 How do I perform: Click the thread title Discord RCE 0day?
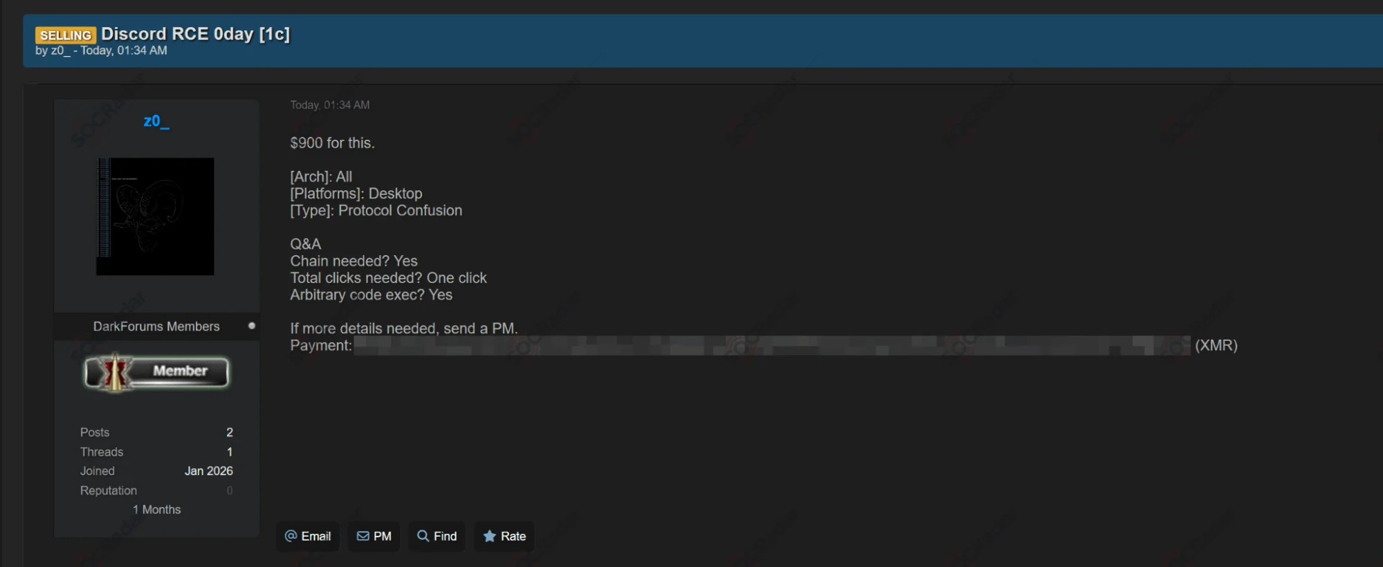(x=195, y=34)
